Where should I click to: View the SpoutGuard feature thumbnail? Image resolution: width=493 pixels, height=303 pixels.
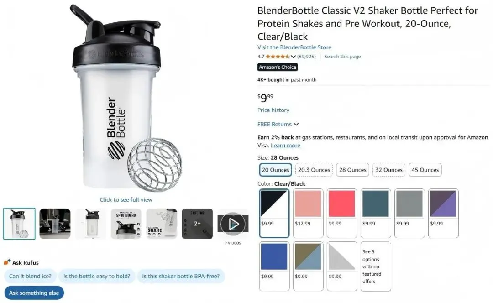click(x=126, y=224)
